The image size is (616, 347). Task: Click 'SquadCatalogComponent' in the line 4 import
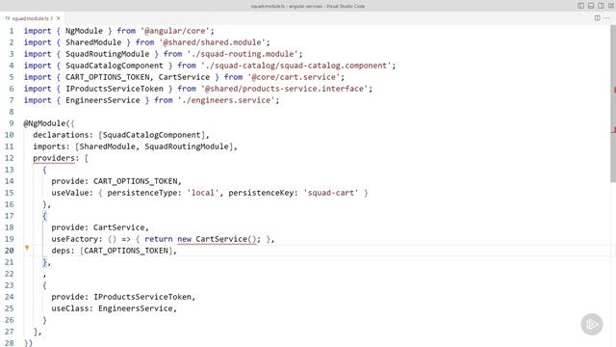[x=115, y=66]
